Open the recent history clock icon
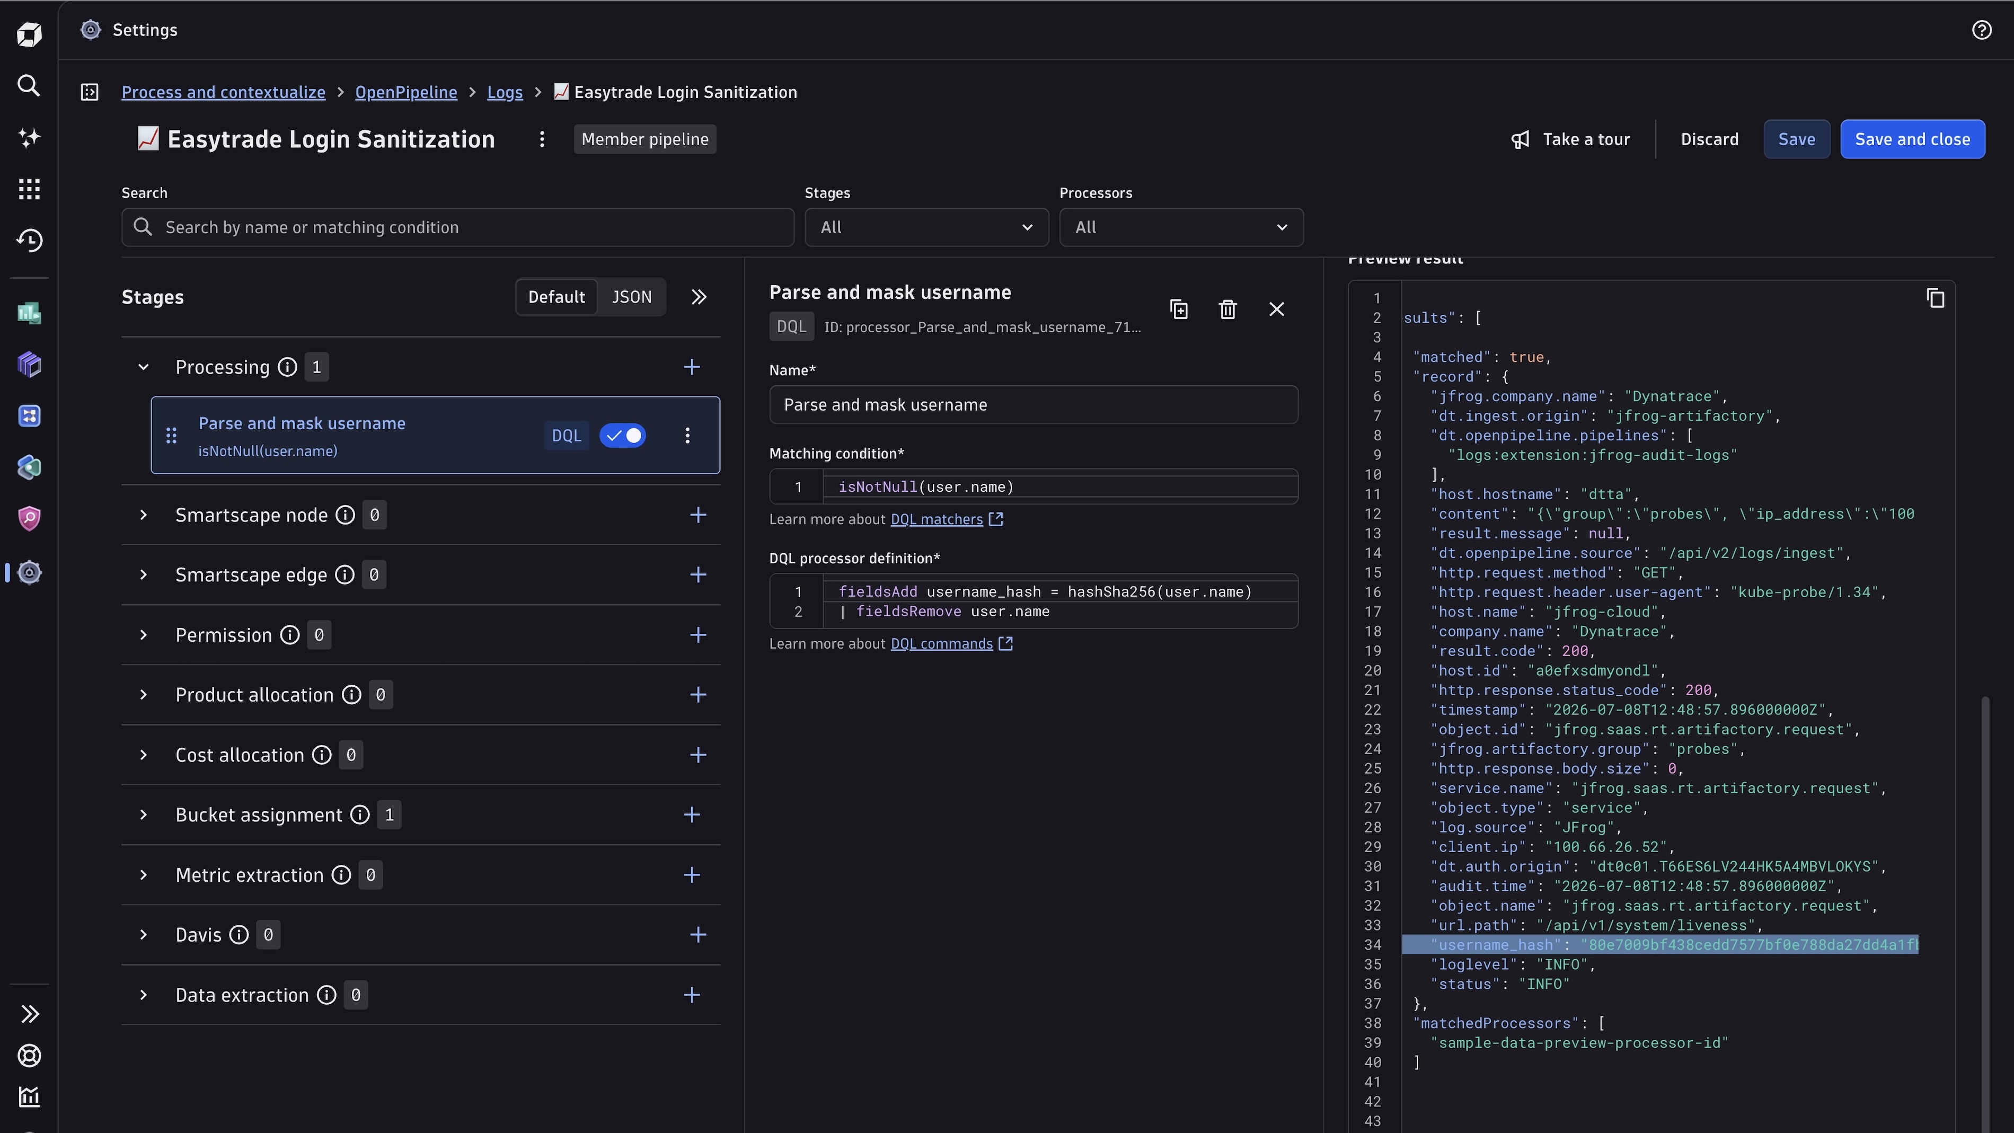This screenshot has height=1133, width=2014. coord(29,240)
